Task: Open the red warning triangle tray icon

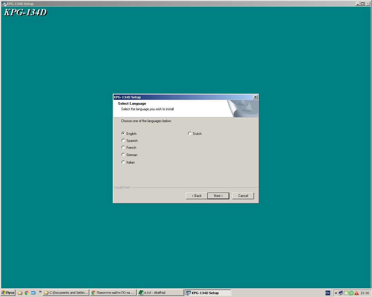Action: 357,293
